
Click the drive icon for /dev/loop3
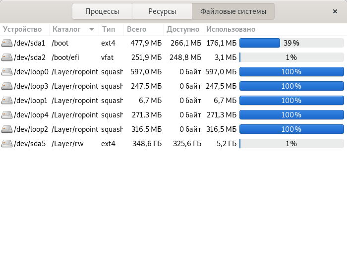pyautogui.click(x=7, y=86)
